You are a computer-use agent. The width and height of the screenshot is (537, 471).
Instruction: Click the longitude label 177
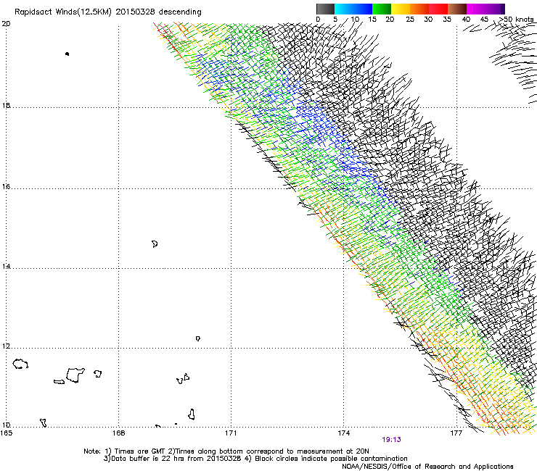[x=456, y=433]
